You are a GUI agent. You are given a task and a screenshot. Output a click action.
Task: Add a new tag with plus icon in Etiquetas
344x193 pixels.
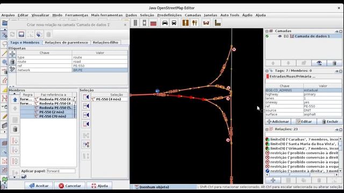tap(12, 54)
